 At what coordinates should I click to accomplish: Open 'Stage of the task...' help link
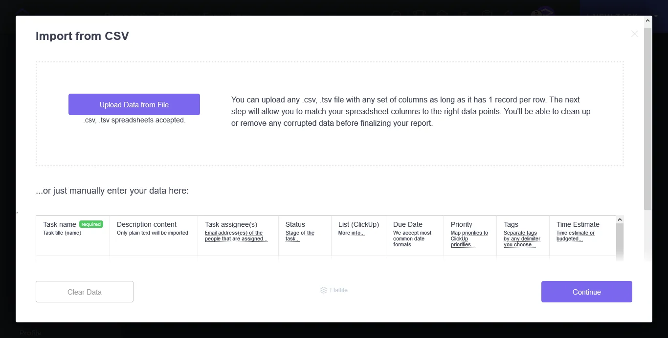click(x=299, y=236)
